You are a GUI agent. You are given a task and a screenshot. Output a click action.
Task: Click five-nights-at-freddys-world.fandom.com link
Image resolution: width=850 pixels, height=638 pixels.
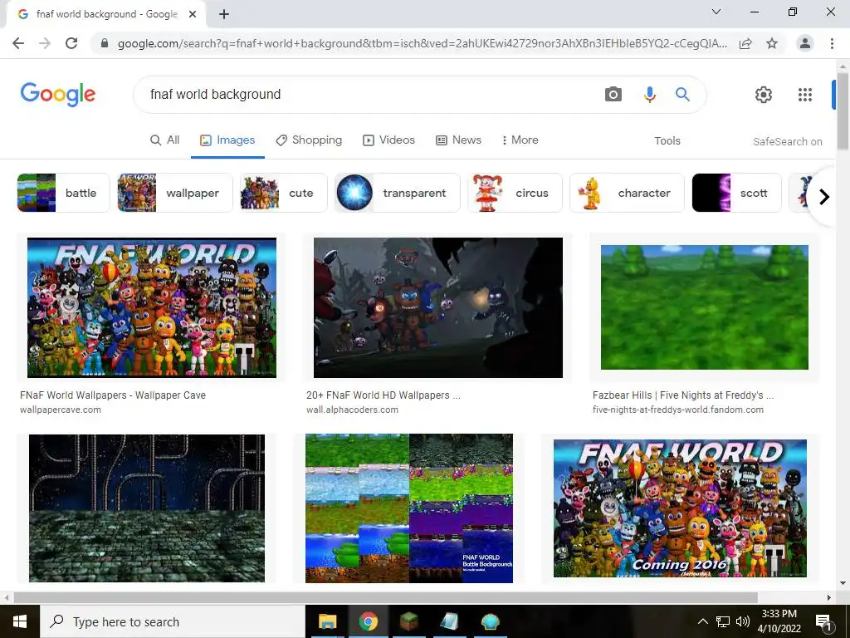click(x=678, y=410)
